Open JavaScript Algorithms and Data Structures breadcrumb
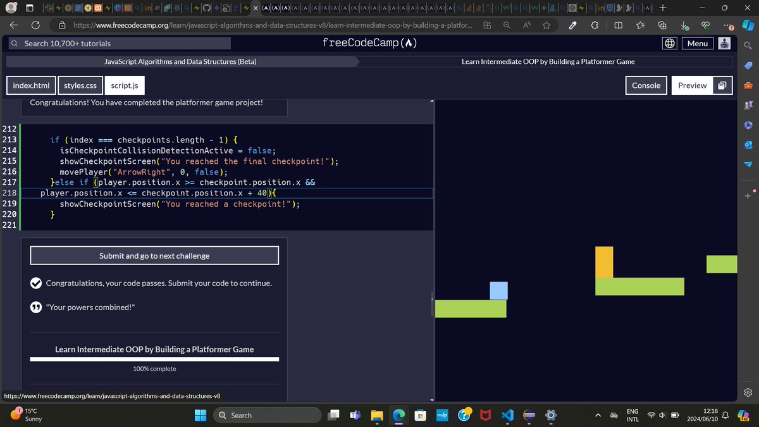 (x=180, y=61)
